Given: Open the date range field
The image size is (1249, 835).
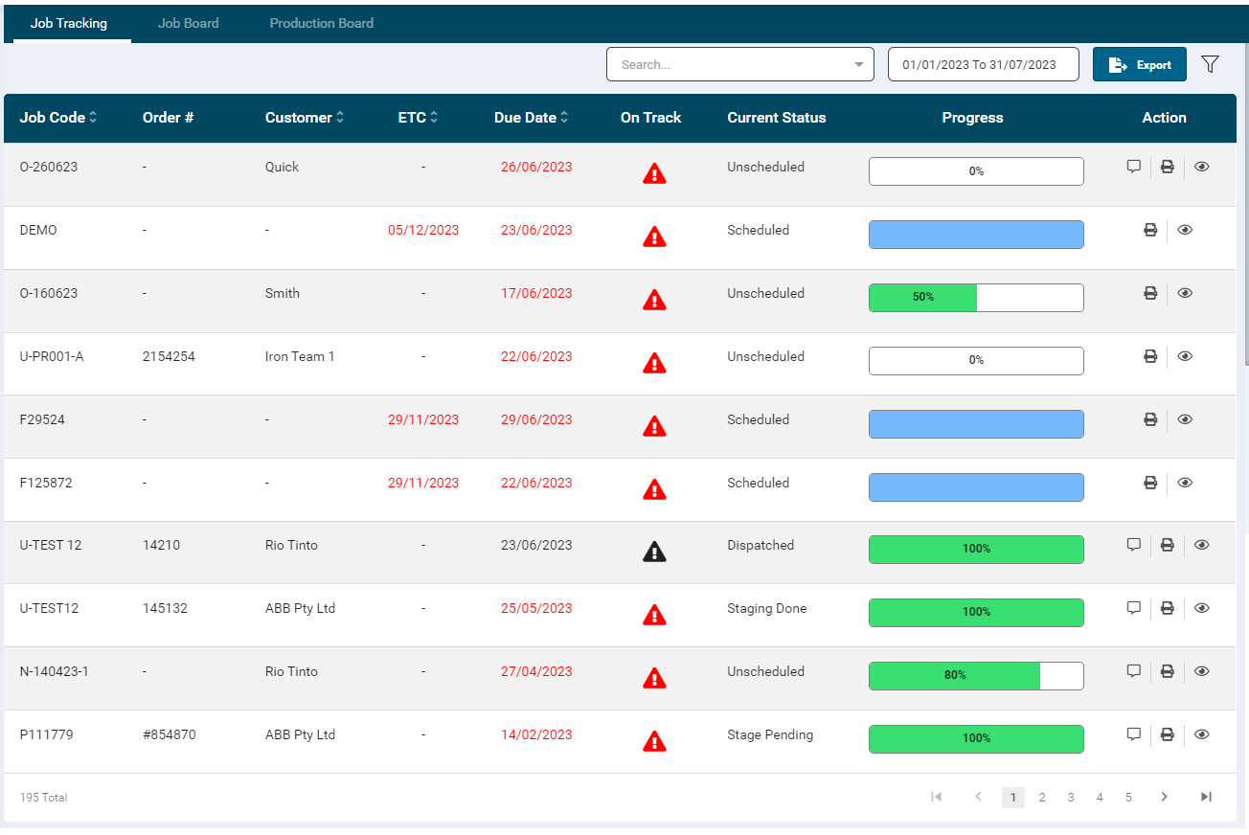Looking at the screenshot, I should point(983,65).
